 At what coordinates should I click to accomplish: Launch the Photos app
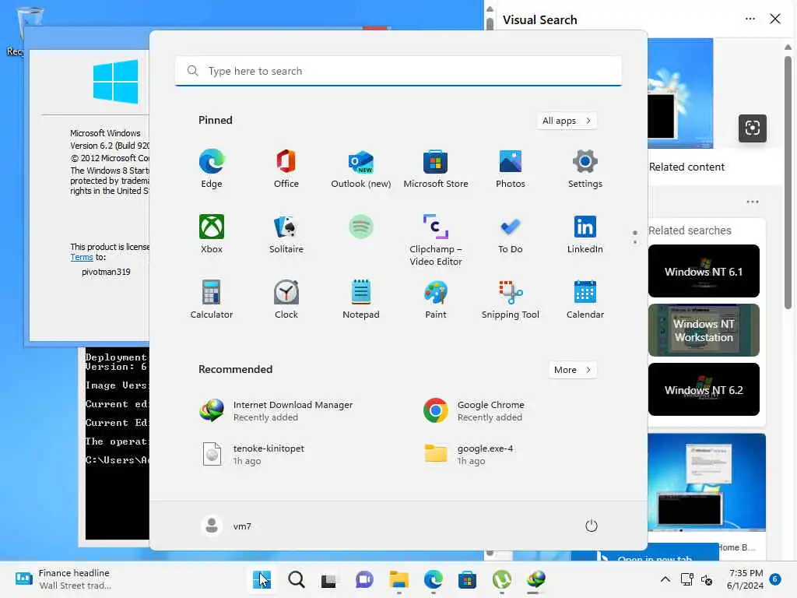coord(511,169)
